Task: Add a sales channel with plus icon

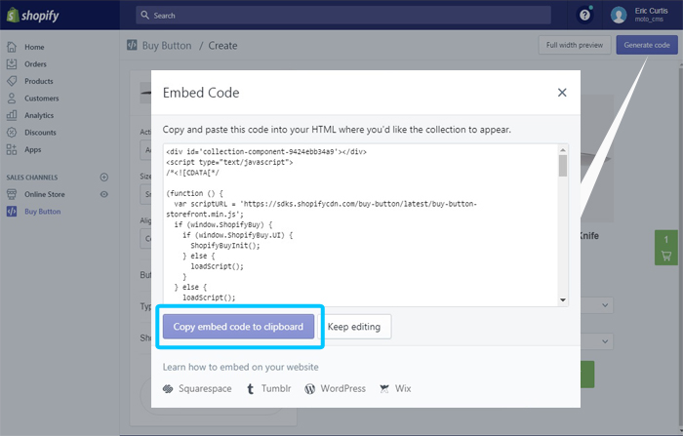Action: click(x=104, y=178)
